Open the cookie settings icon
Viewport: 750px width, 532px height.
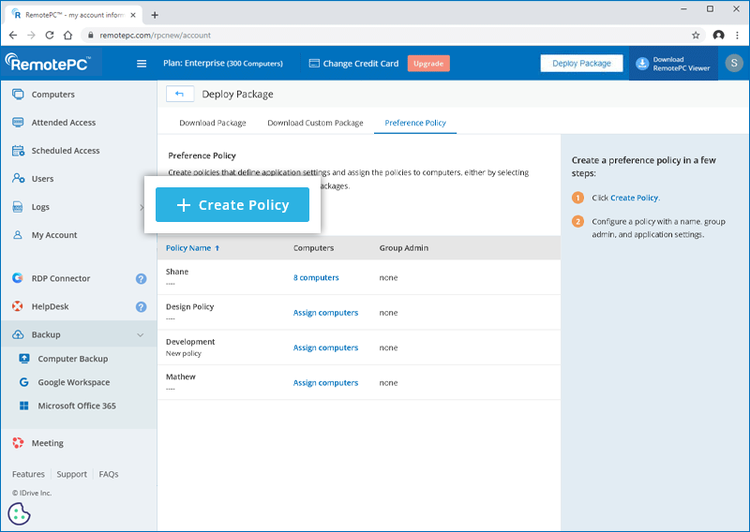[20, 514]
